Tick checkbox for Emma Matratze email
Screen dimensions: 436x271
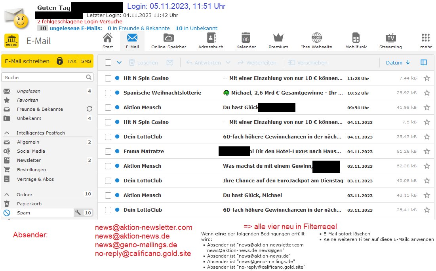[108, 152]
